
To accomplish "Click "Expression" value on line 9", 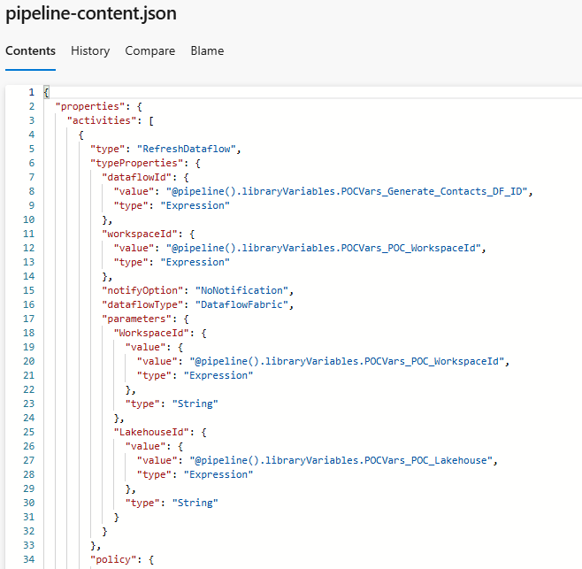I will point(195,205).
